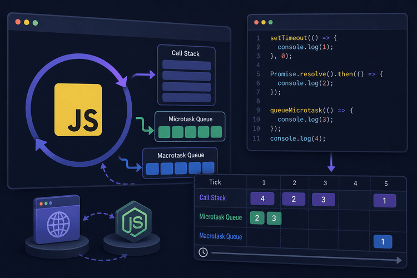Select the Macrotask Queue title in the diagram
This screenshot has width=417, height=278.
click(x=181, y=155)
